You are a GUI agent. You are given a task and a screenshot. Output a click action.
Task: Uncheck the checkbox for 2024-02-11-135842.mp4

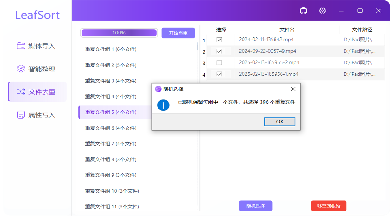point(219,40)
